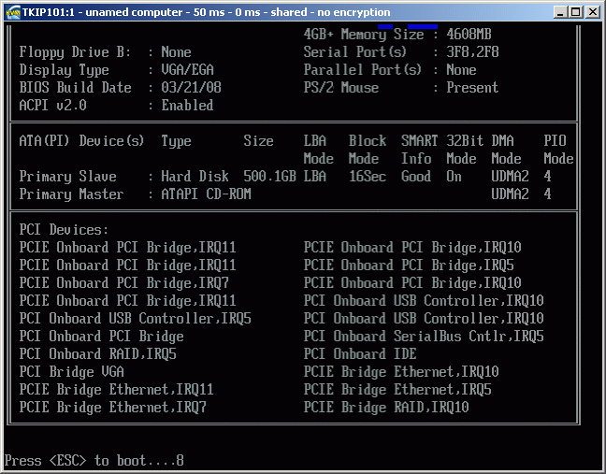
Task: Maximize the TKIP101:1 KVM window
Action: tap(576, 12)
